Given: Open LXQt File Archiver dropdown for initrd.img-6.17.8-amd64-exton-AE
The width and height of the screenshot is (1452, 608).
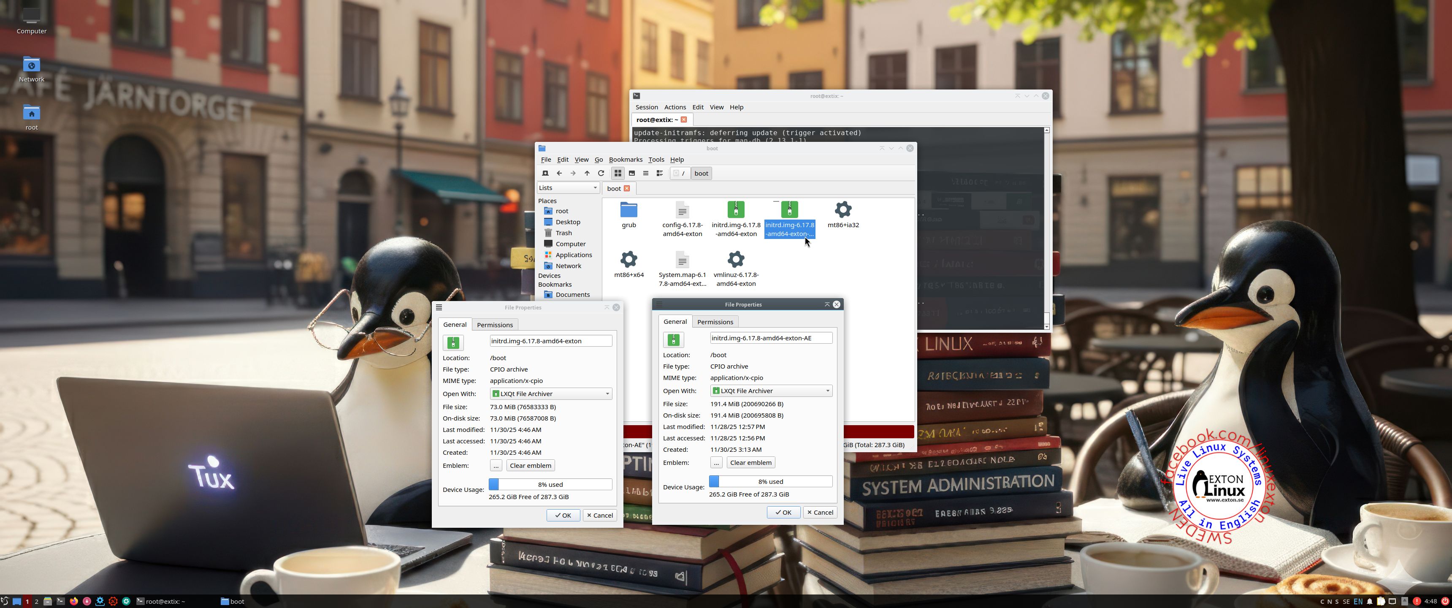Looking at the screenshot, I should pos(771,391).
